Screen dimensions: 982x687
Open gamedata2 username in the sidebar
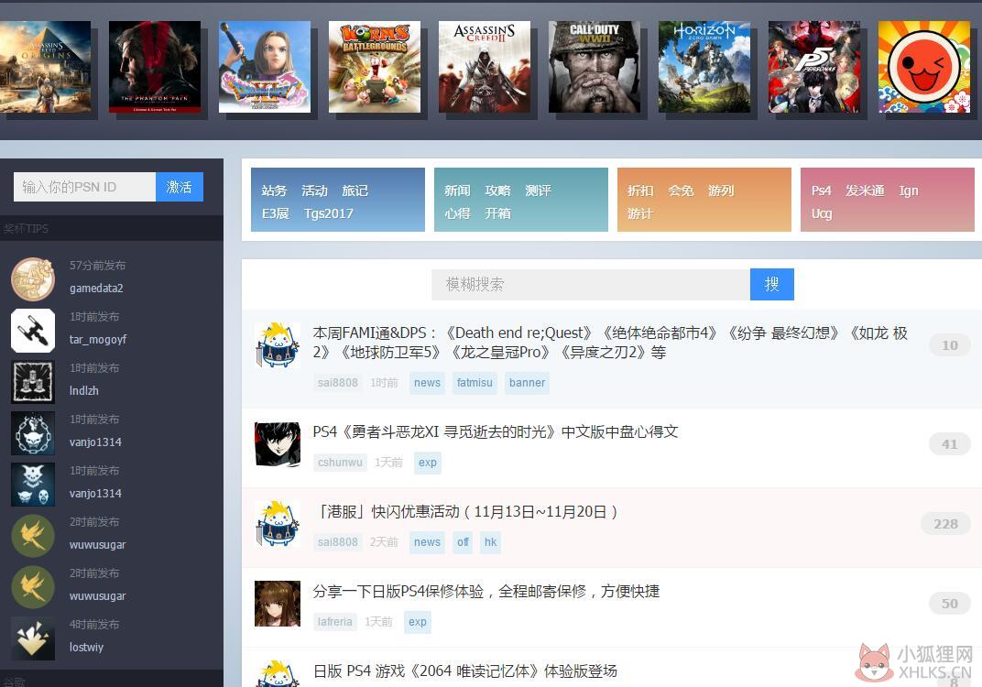point(96,288)
